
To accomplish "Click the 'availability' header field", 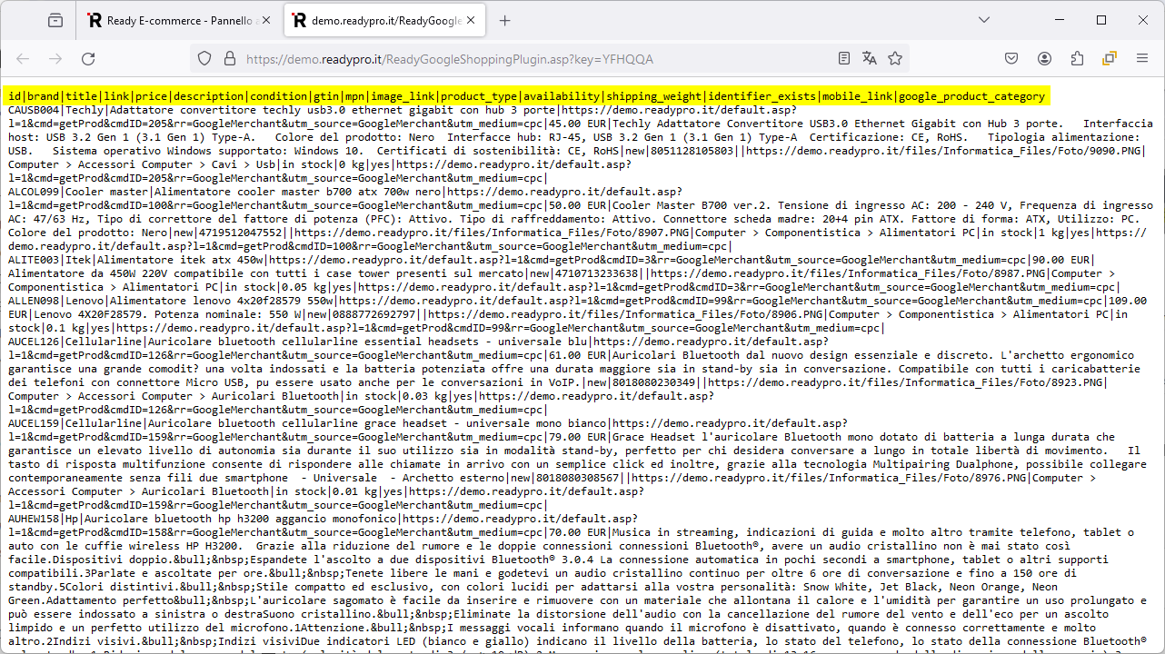I will [562, 96].
